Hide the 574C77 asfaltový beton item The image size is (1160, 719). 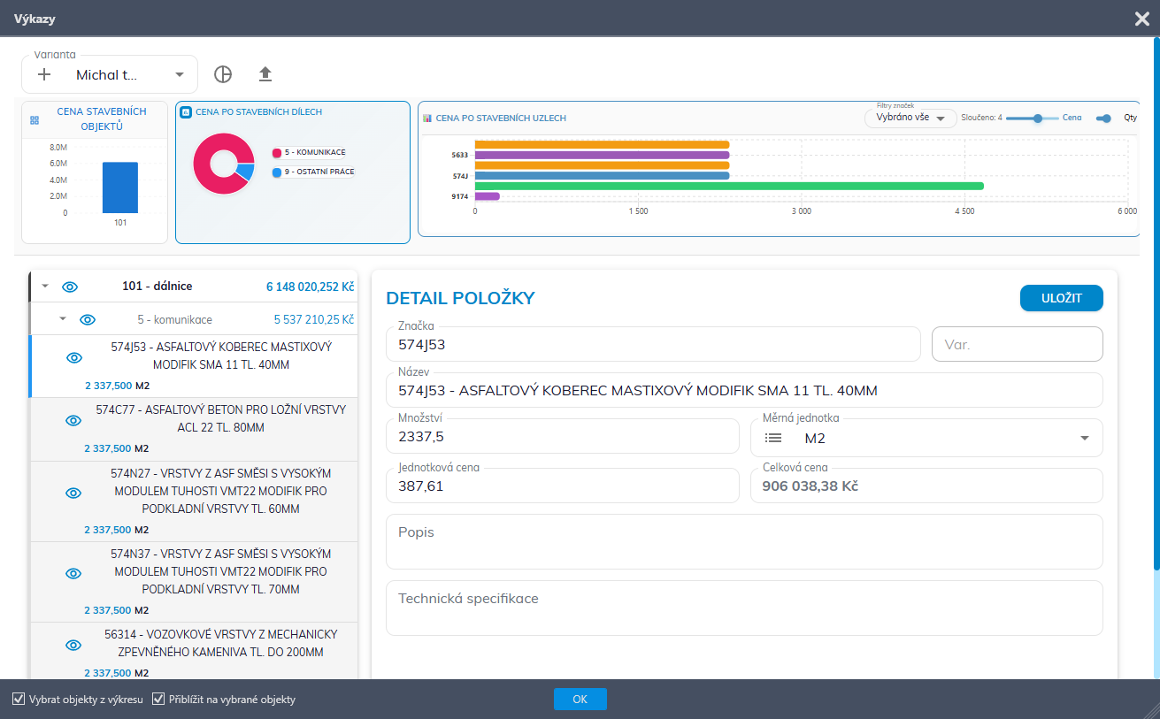(x=74, y=421)
